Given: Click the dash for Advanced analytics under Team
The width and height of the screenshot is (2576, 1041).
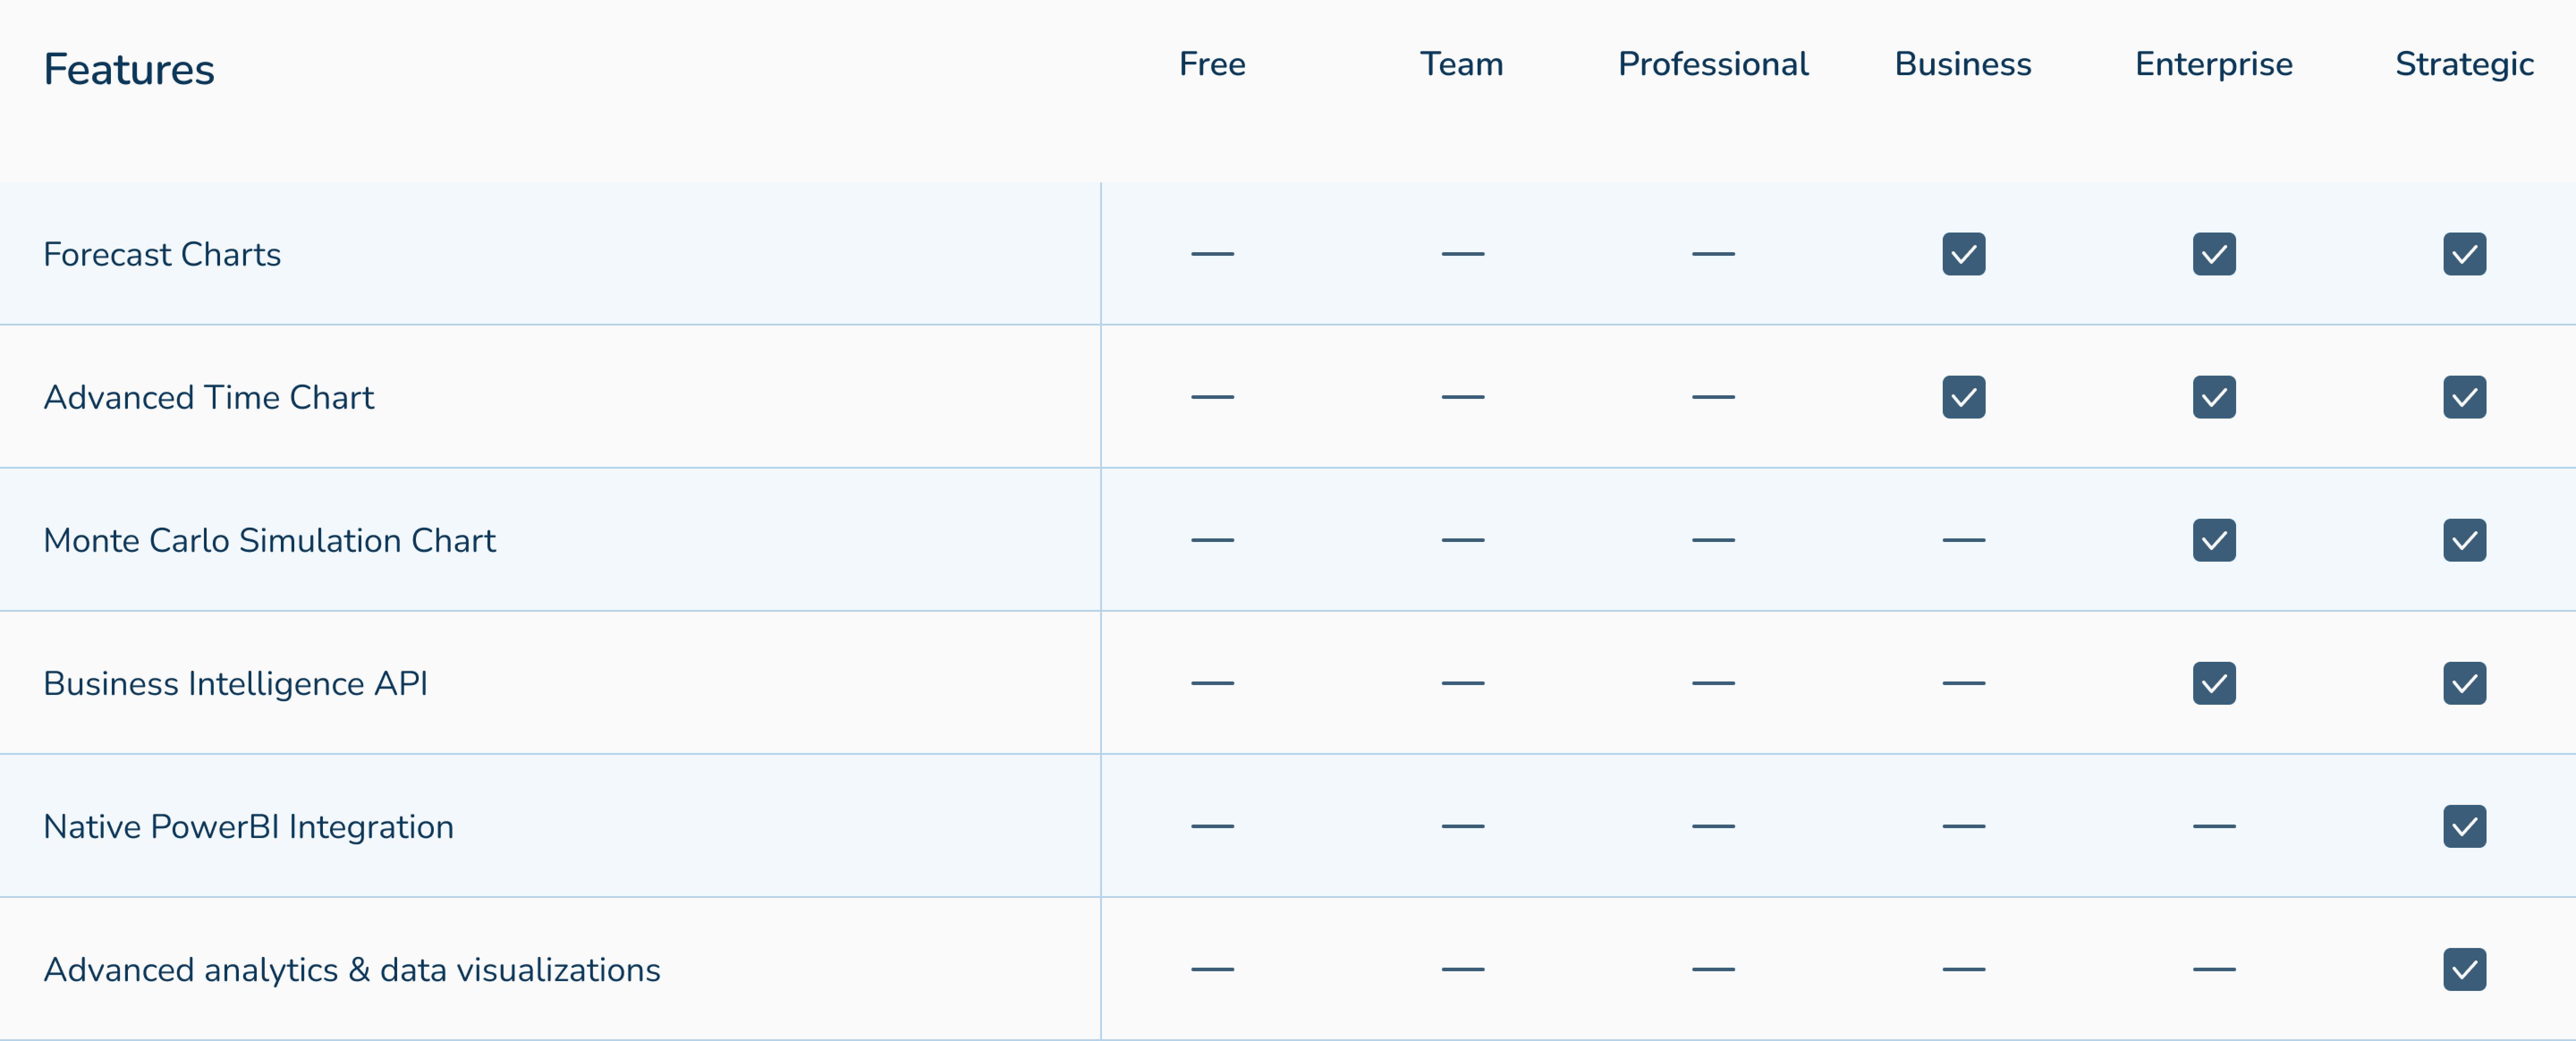Looking at the screenshot, I should click(x=1462, y=969).
